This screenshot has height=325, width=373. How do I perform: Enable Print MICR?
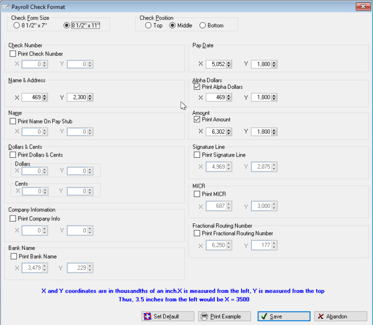pos(197,194)
